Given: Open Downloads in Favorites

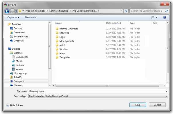Looking at the screenshot, I should pyautogui.click(x=19, y=32).
